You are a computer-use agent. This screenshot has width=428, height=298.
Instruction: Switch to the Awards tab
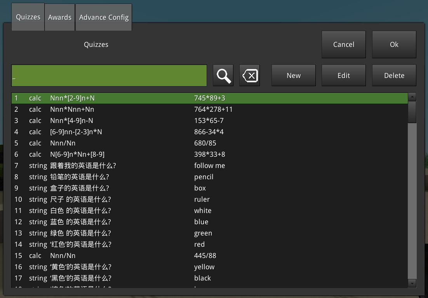coord(60,17)
